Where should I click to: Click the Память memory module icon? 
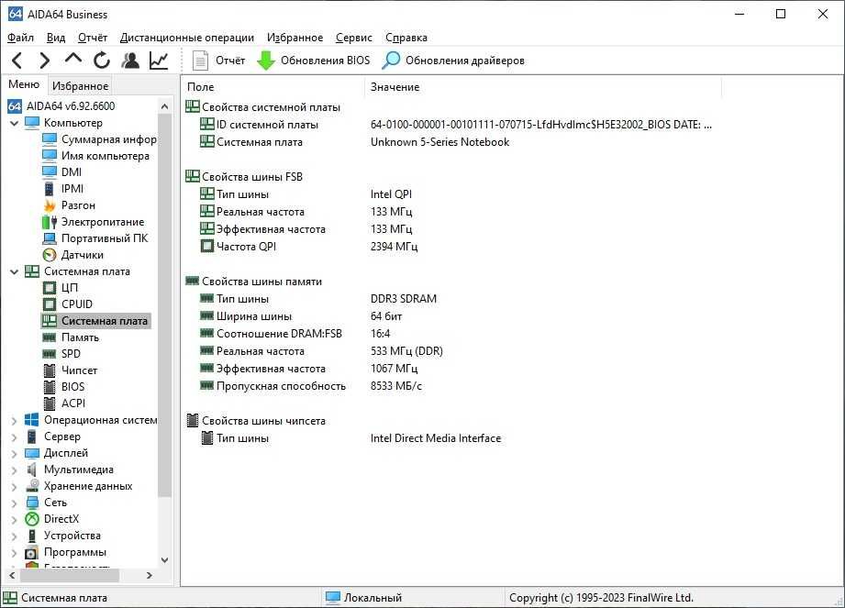click(50, 337)
